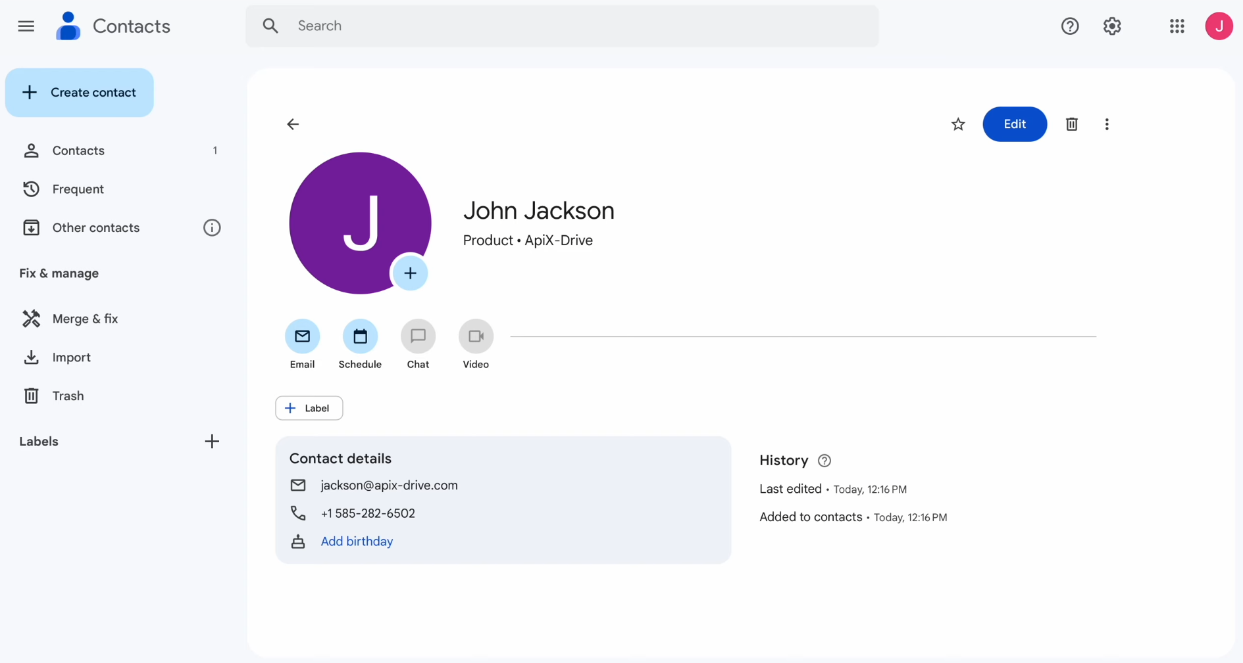The height and width of the screenshot is (663, 1243).
Task: Switch to the Frequent section
Action: (x=78, y=189)
